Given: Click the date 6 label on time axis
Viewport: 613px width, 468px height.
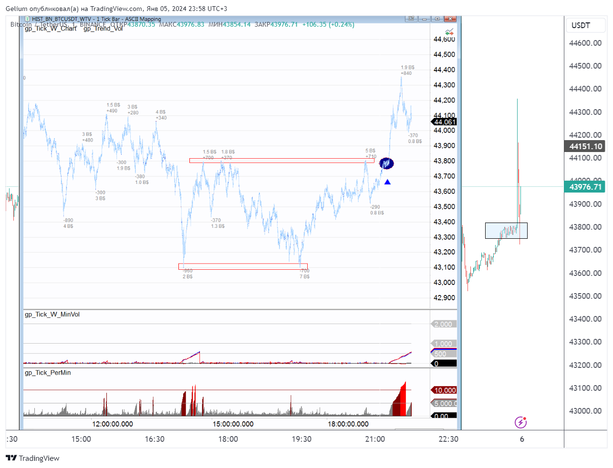Looking at the screenshot, I should (522, 439).
